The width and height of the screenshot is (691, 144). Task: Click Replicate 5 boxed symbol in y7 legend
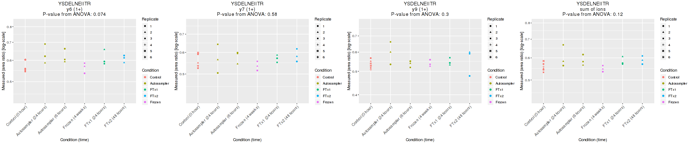click(317, 51)
